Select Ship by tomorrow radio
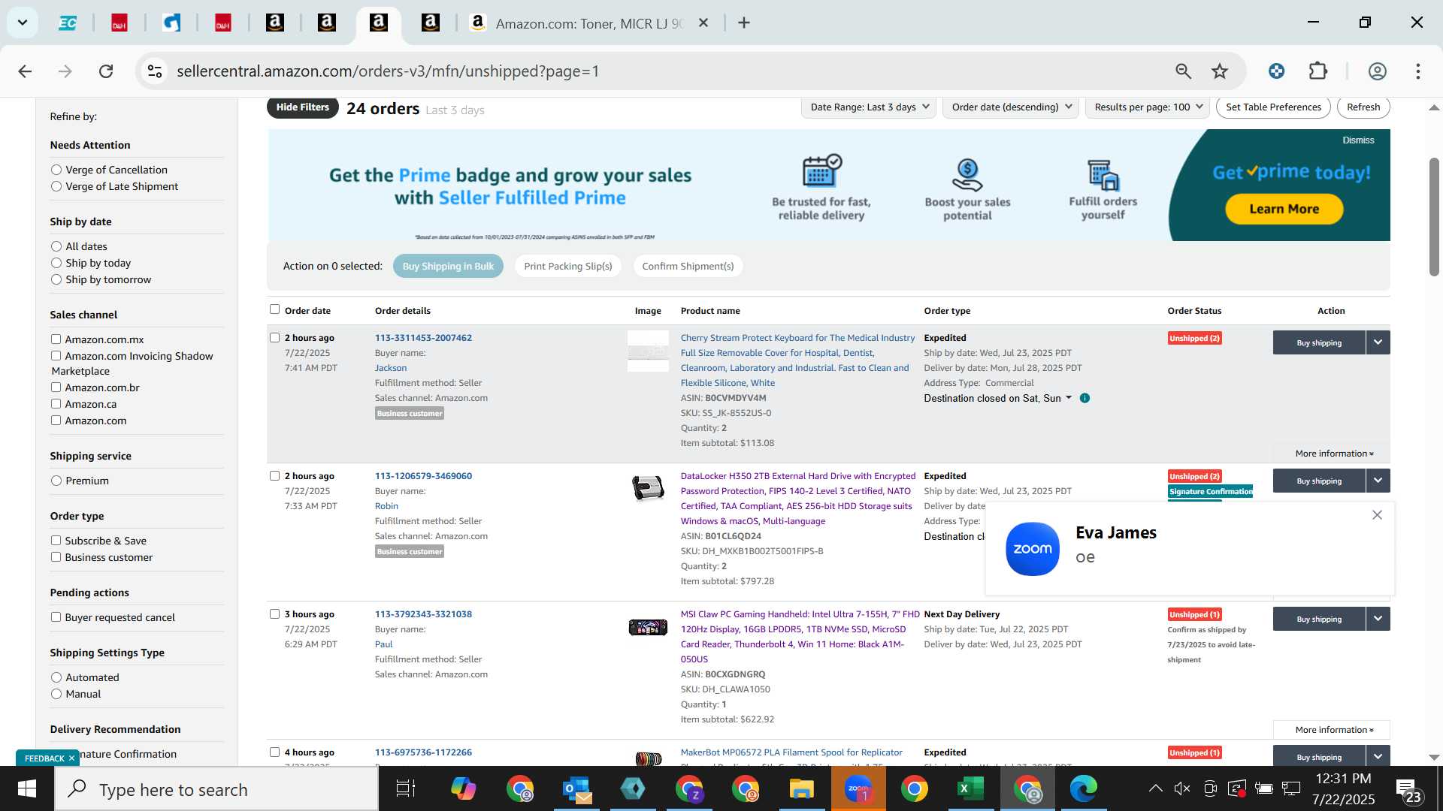 tap(56, 279)
